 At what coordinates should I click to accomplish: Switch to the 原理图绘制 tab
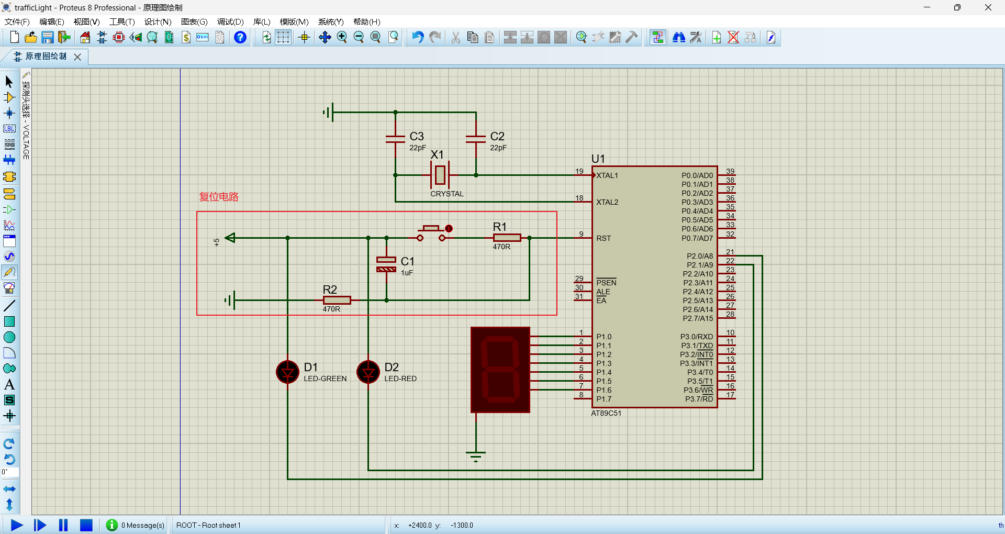click(46, 57)
